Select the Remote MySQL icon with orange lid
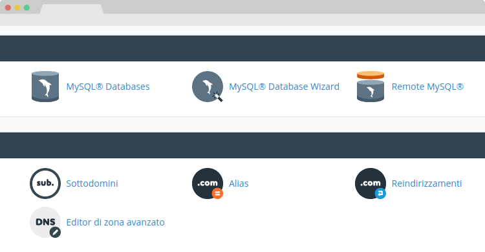The height and width of the screenshot is (252, 485). pos(371,87)
